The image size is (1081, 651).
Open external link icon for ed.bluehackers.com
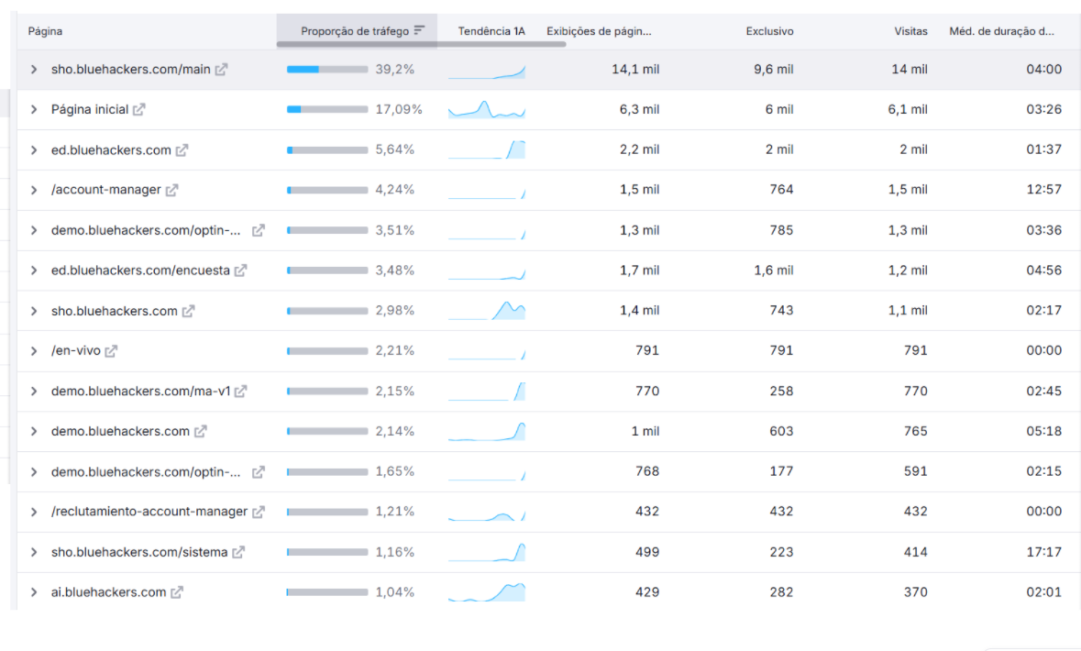(x=182, y=150)
